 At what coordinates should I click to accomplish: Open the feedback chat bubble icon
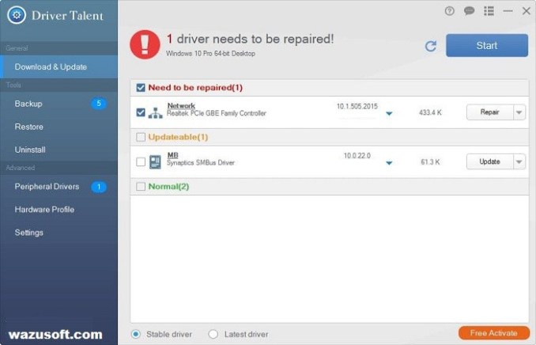click(x=469, y=11)
